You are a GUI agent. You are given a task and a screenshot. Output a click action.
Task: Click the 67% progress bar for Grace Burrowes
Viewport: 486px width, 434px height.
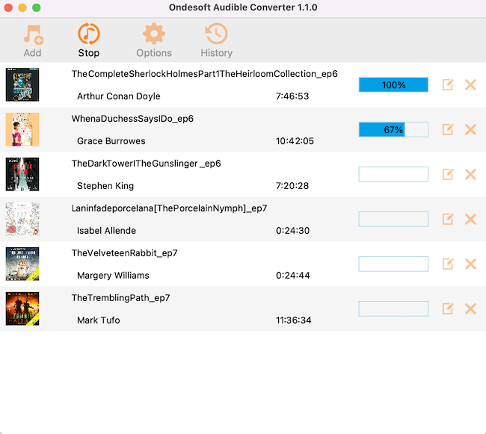tap(393, 129)
